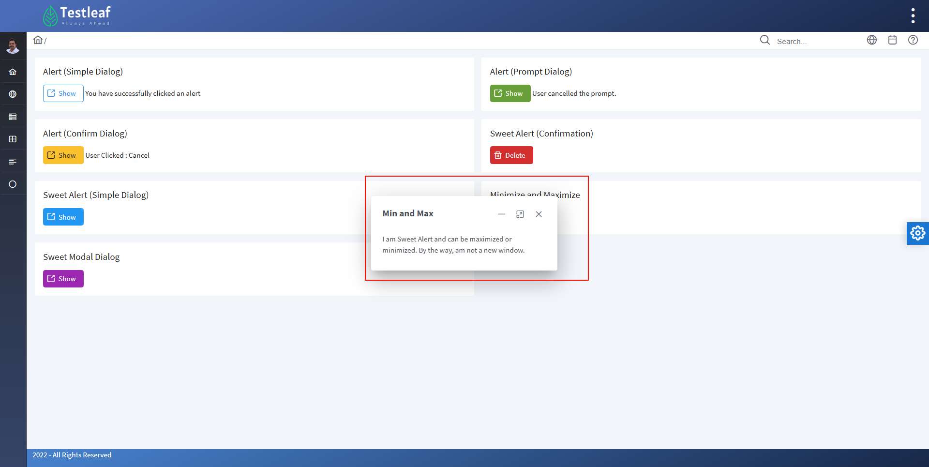
Task: Click '2022 - All Rights Reserved' footer text
Action: point(72,455)
